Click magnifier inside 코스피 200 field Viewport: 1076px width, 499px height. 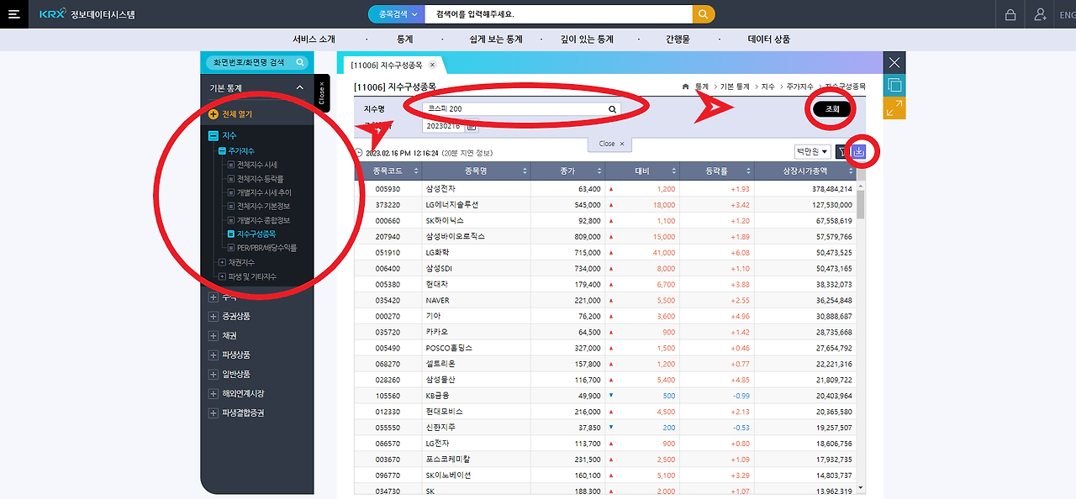(x=613, y=109)
